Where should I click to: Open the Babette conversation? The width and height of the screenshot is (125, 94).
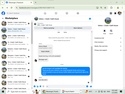(15, 23)
